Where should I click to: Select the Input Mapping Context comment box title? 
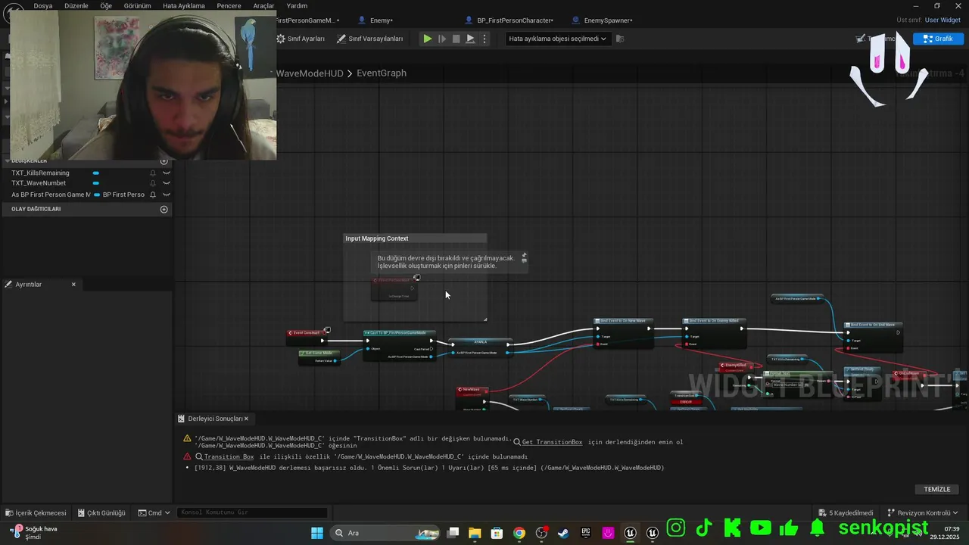(377, 238)
